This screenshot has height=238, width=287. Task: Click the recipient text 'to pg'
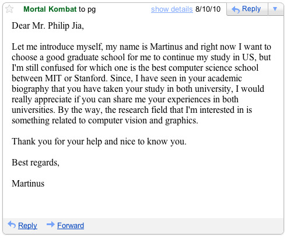(x=87, y=9)
